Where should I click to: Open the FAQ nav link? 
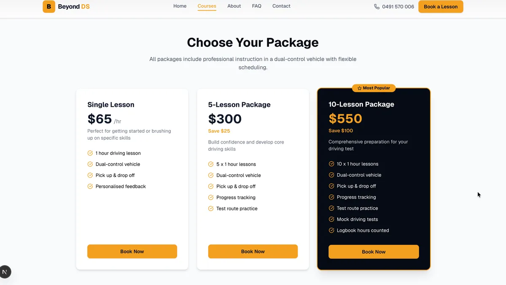tap(257, 6)
